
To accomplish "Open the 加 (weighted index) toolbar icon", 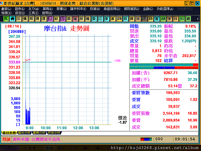I will [x=18, y=19].
